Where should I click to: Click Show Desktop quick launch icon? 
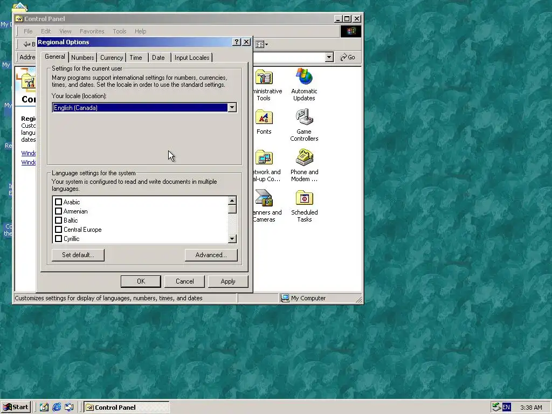coord(44,407)
